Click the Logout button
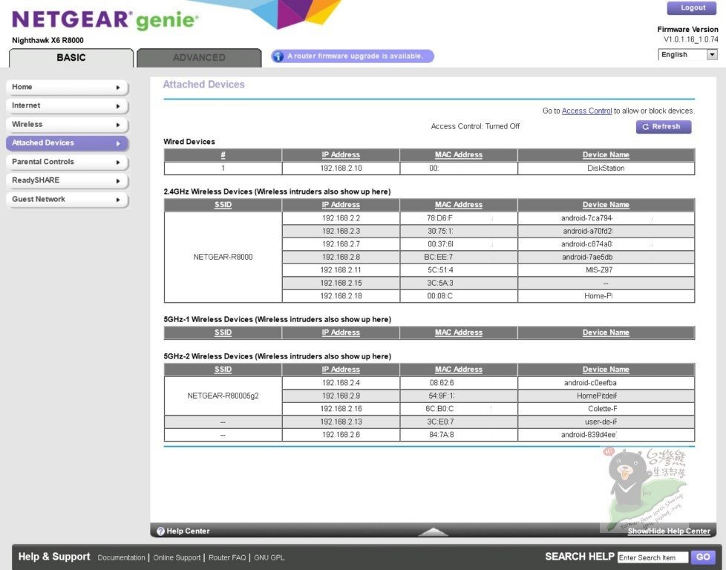This screenshot has height=570, width=726. 693,8
